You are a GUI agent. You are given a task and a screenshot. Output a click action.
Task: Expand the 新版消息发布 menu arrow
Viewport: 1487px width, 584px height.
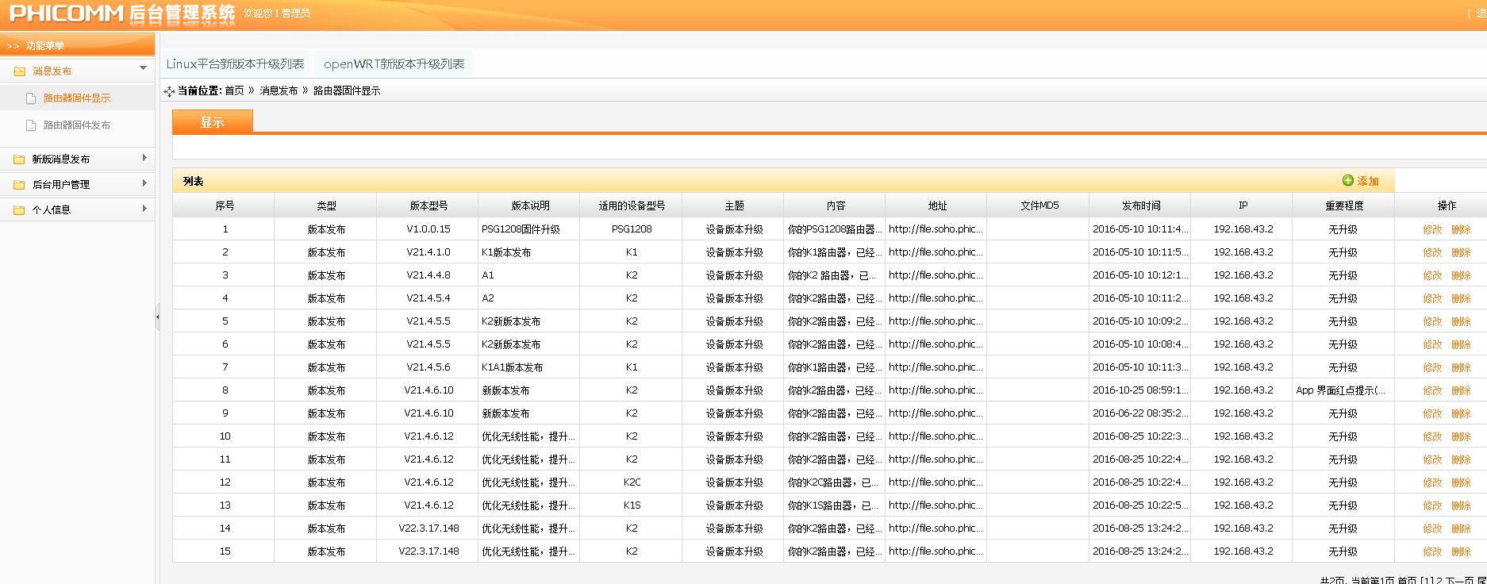coord(144,158)
